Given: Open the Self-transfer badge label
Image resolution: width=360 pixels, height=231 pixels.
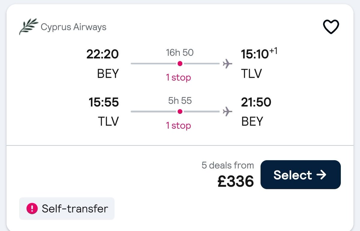Looking at the screenshot, I should (75, 208).
